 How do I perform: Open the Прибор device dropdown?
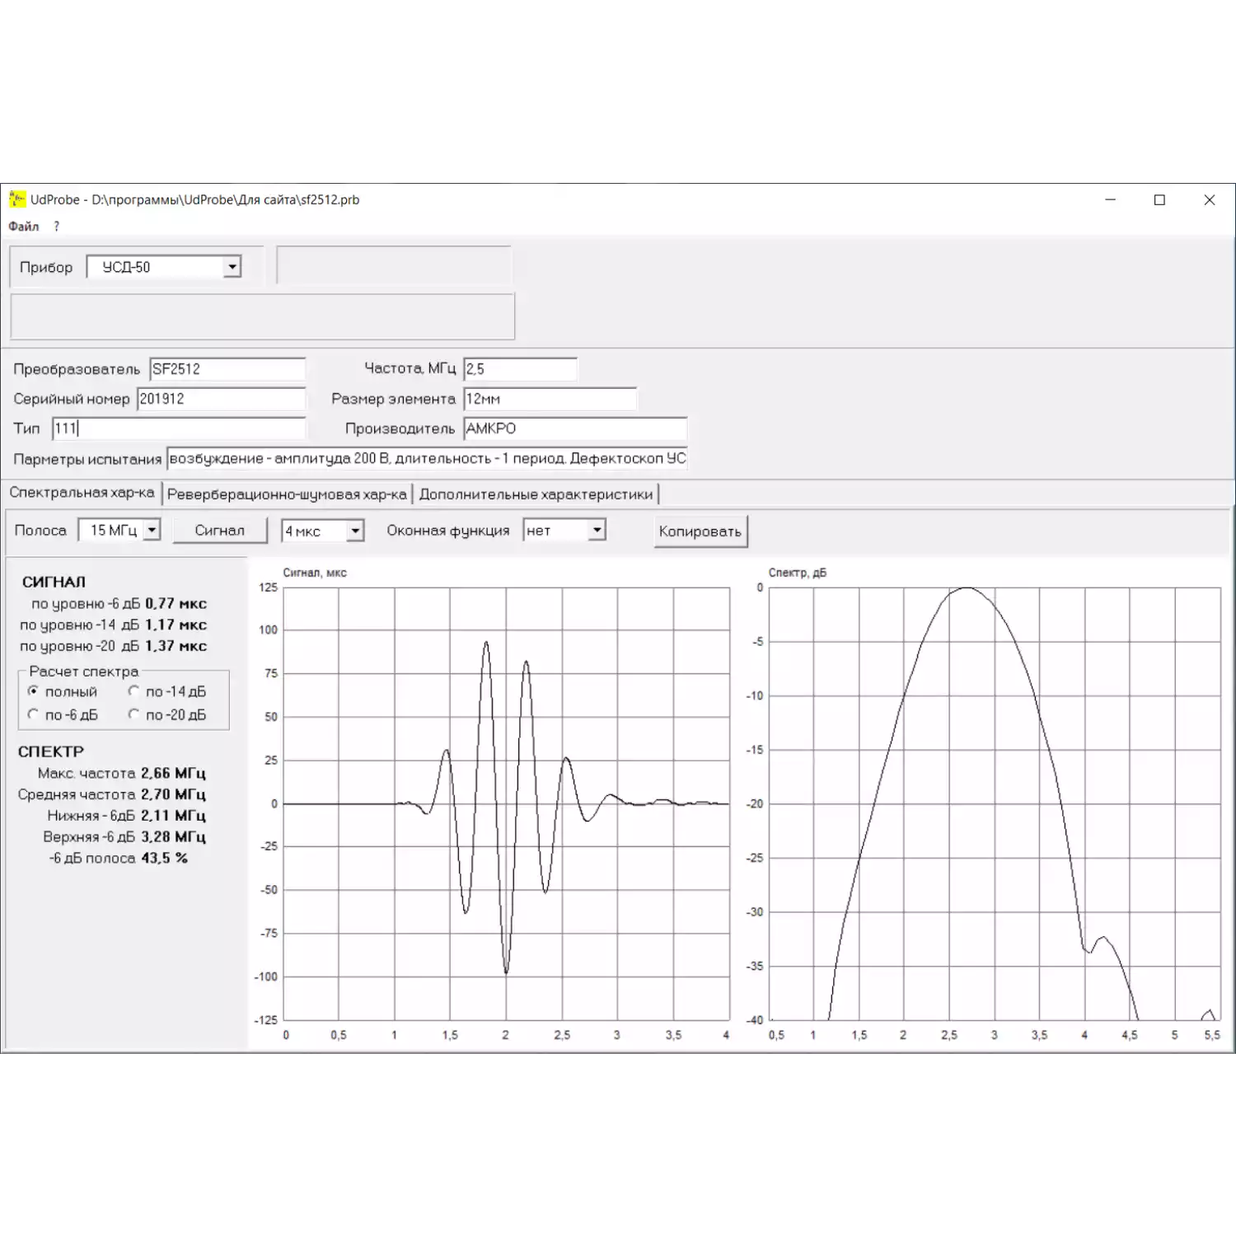pyautogui.click(x=232, y=267)
